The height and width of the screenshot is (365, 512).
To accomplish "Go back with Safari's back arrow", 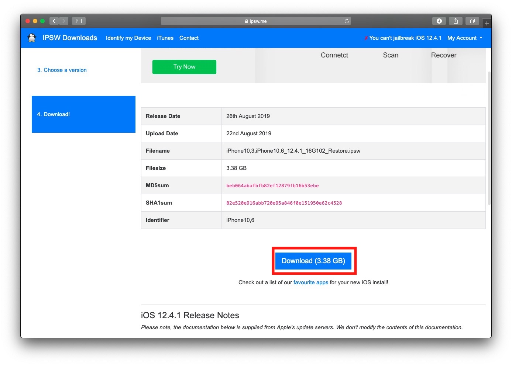I will (54, 21).
